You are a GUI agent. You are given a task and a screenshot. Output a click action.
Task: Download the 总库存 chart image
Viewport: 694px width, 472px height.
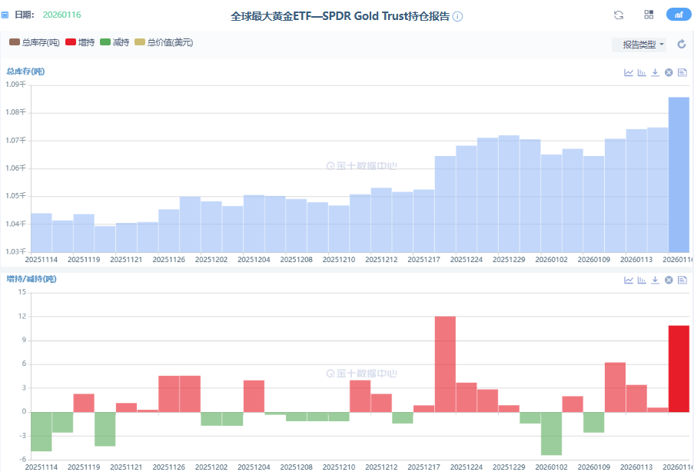point(655,72)
